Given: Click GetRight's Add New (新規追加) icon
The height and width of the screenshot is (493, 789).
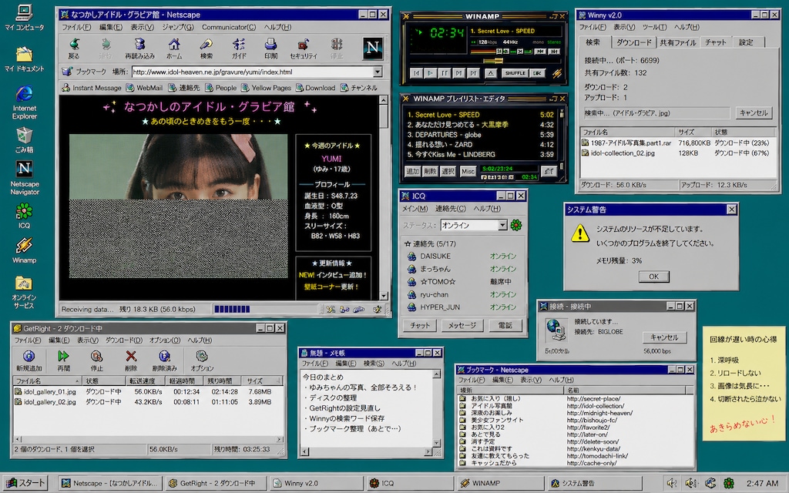Looking at the screenshot, I should 29,357.
